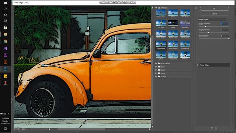Screen dimensions: 236x133
Task: Zoom out the preview
Action: (x=15, y=129)
